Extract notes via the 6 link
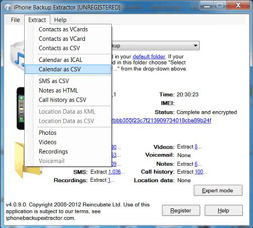253x228 pixels. click(196, 164)
